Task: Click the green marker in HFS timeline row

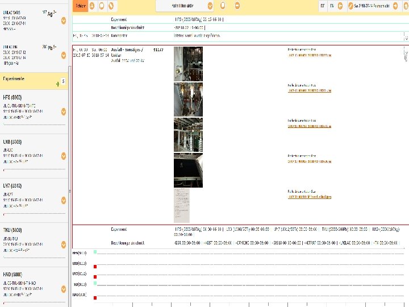Action: (95, 252)
